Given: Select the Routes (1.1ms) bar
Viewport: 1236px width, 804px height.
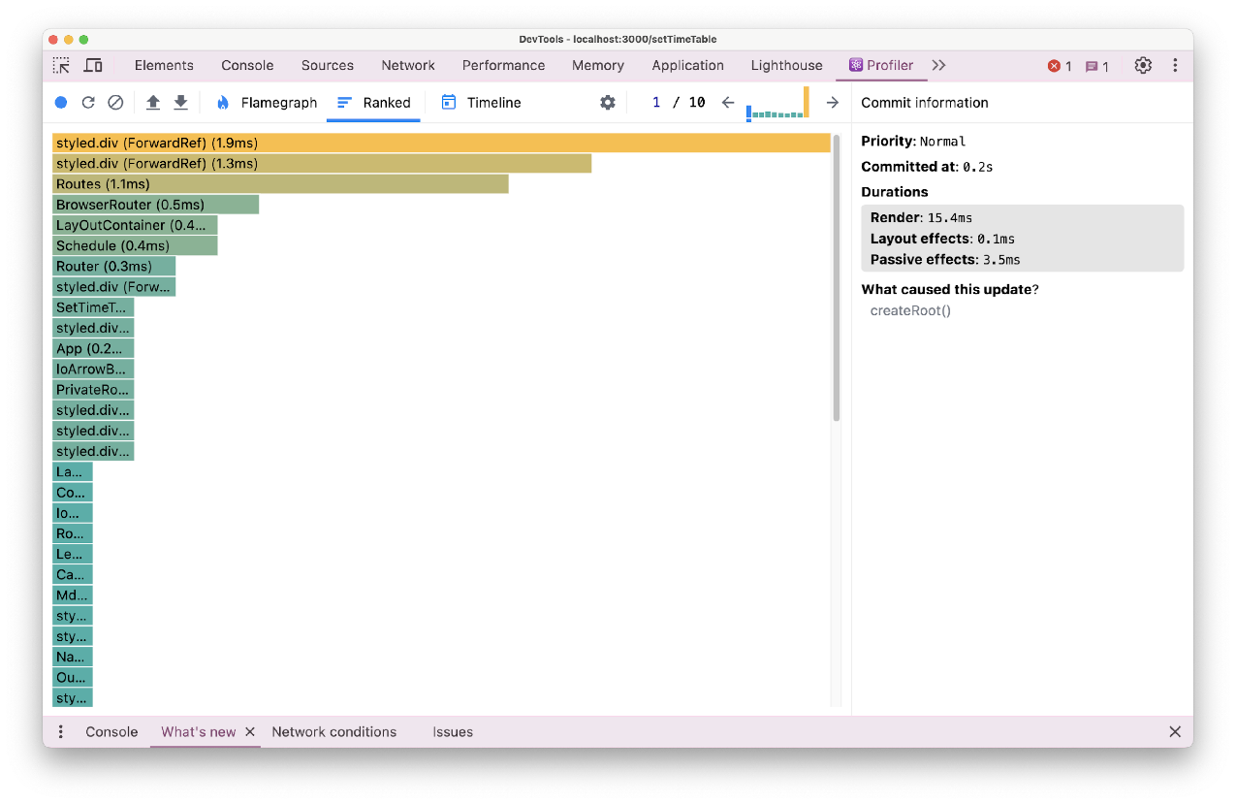Looking at the screenshot, I should click(280, 184).
